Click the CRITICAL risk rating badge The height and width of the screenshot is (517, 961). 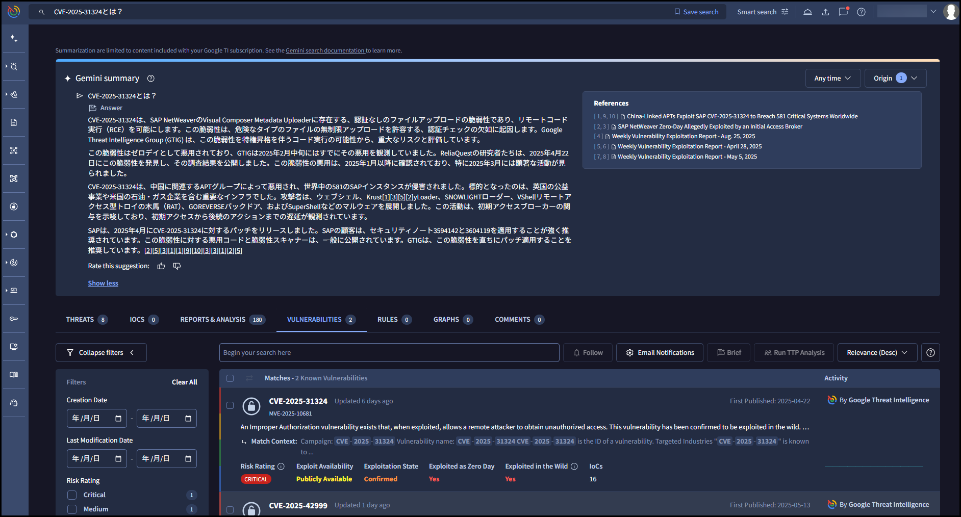point(256,479)
